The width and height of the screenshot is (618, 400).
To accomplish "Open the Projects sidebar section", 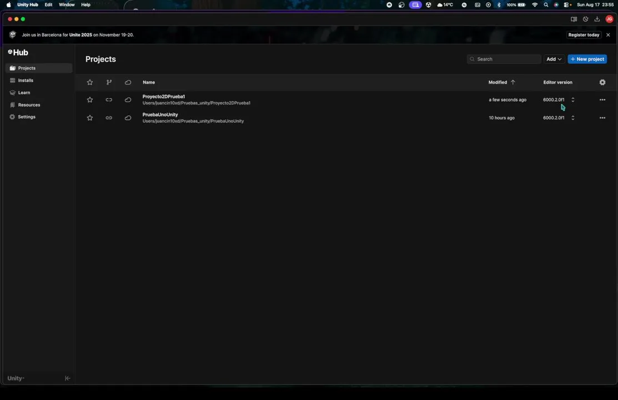I will [39, 68].
